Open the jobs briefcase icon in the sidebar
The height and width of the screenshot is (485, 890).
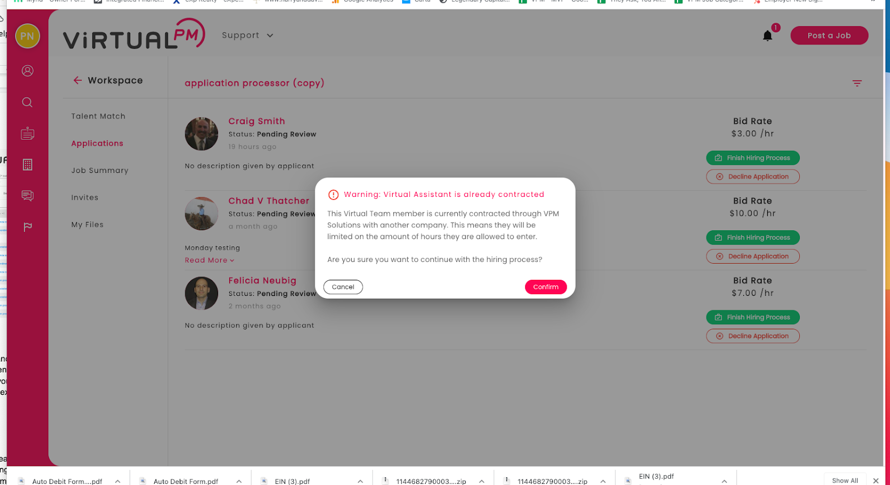point(27,133)
